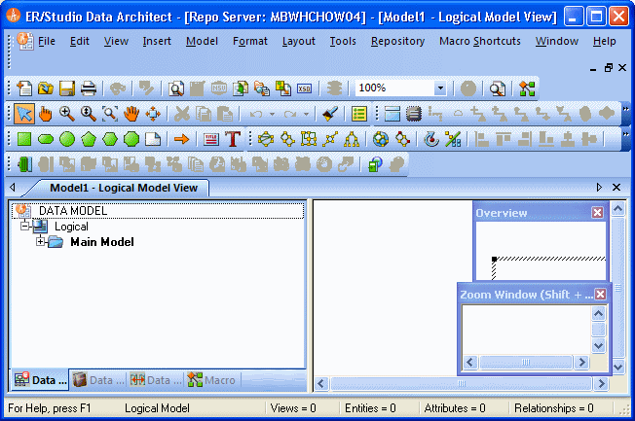635x421 pixels.
Task: Print the diagram using the printer icon
Action: [x=89, y=88]
